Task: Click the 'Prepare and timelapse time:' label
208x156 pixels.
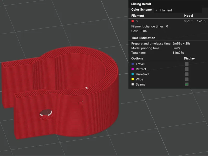Action: (151, 43)
